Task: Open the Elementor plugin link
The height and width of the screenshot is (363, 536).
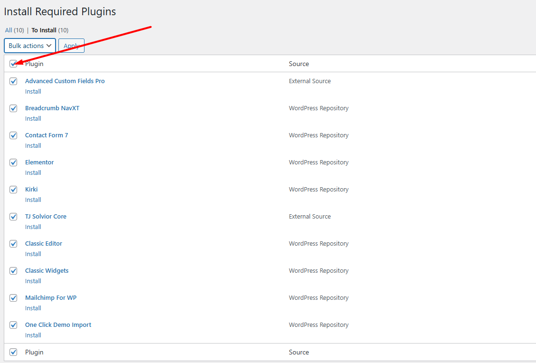Action: (x=39, y=162)
